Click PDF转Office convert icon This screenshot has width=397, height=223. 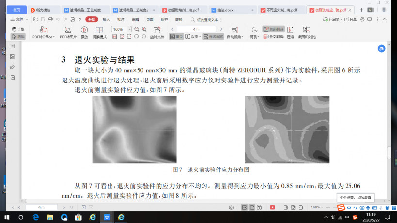[x=43, y=30]
